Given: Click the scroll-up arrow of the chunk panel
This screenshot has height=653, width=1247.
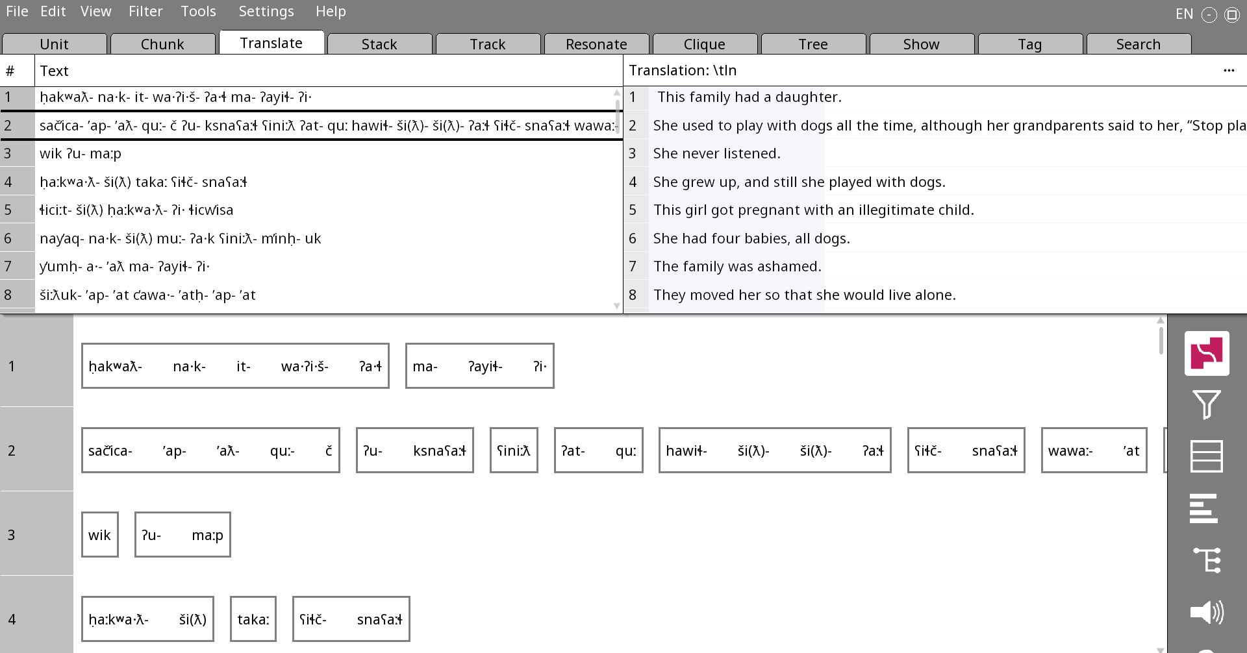Looking at the screenshot, I should pos(1161,320).
